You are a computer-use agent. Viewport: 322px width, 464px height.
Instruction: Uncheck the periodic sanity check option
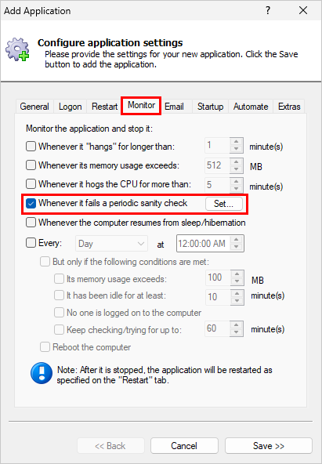[31, 203]
